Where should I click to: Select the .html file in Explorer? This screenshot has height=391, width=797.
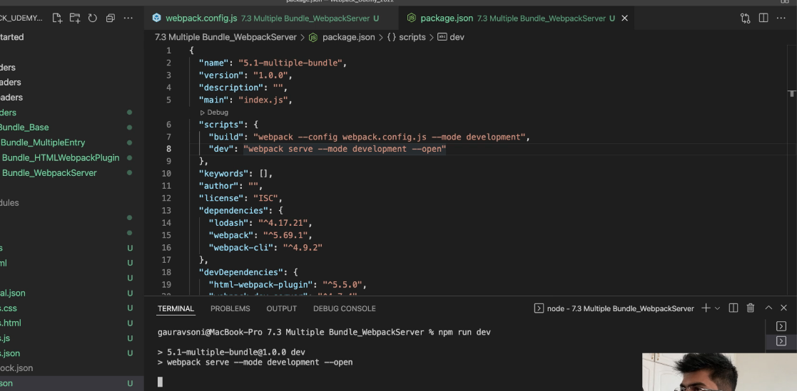point(11,323)
